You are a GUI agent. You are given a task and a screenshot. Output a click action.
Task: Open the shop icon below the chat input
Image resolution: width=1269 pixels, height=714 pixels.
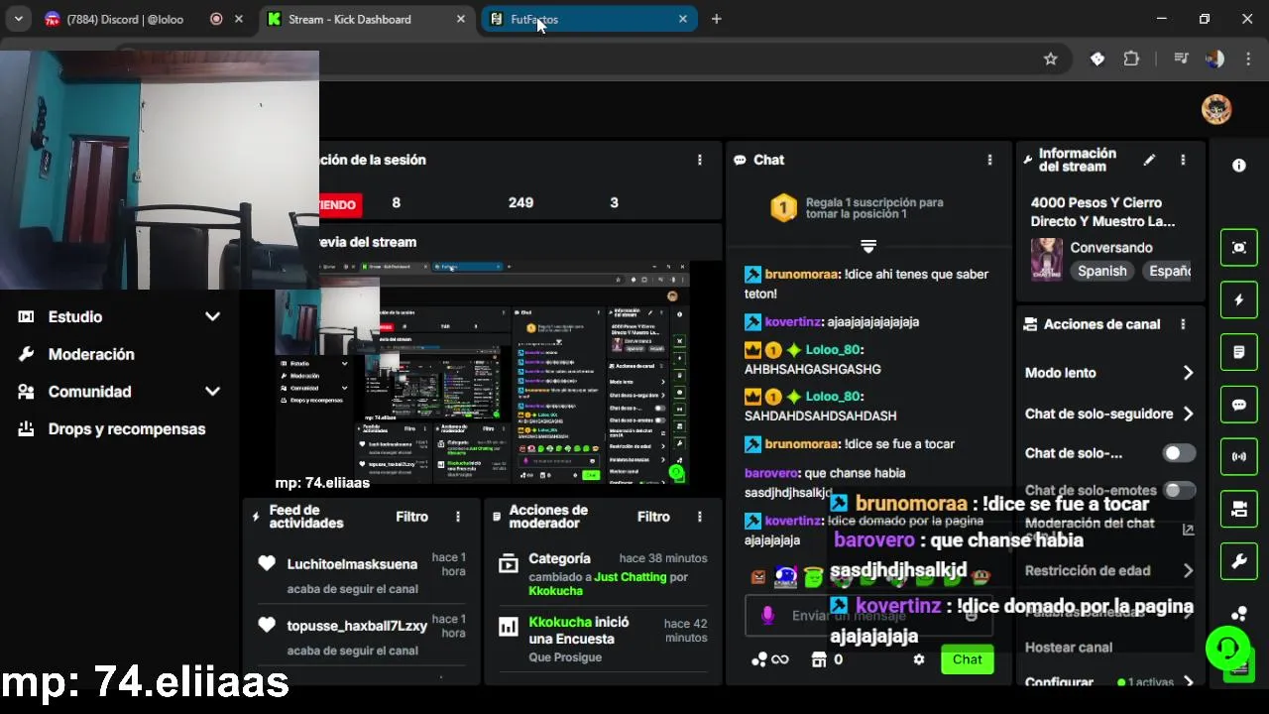(819, 659)
